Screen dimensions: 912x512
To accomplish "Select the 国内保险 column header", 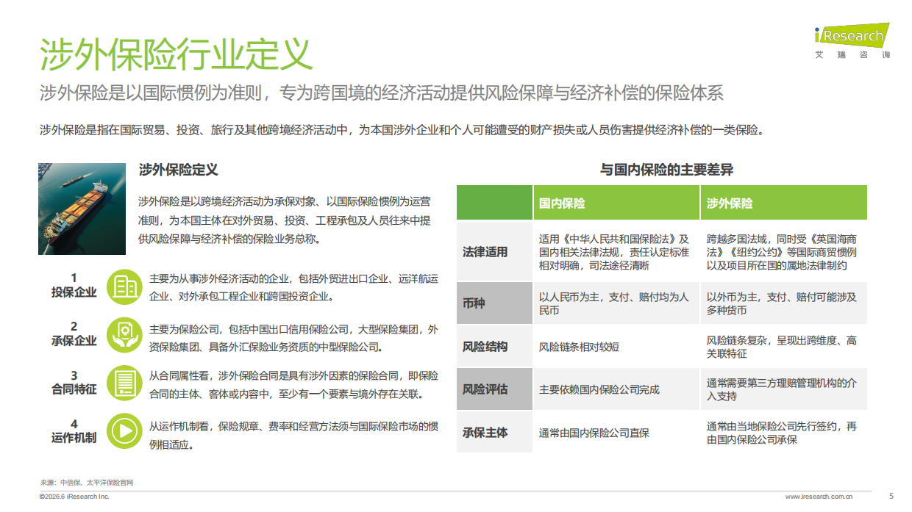I will pos(616,203).
